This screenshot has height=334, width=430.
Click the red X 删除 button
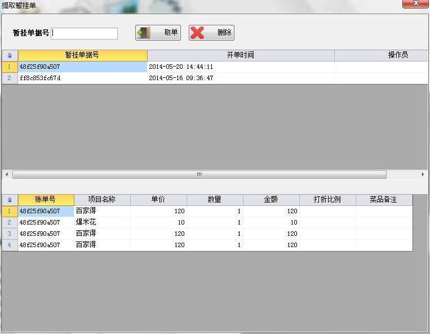[211, 33]
